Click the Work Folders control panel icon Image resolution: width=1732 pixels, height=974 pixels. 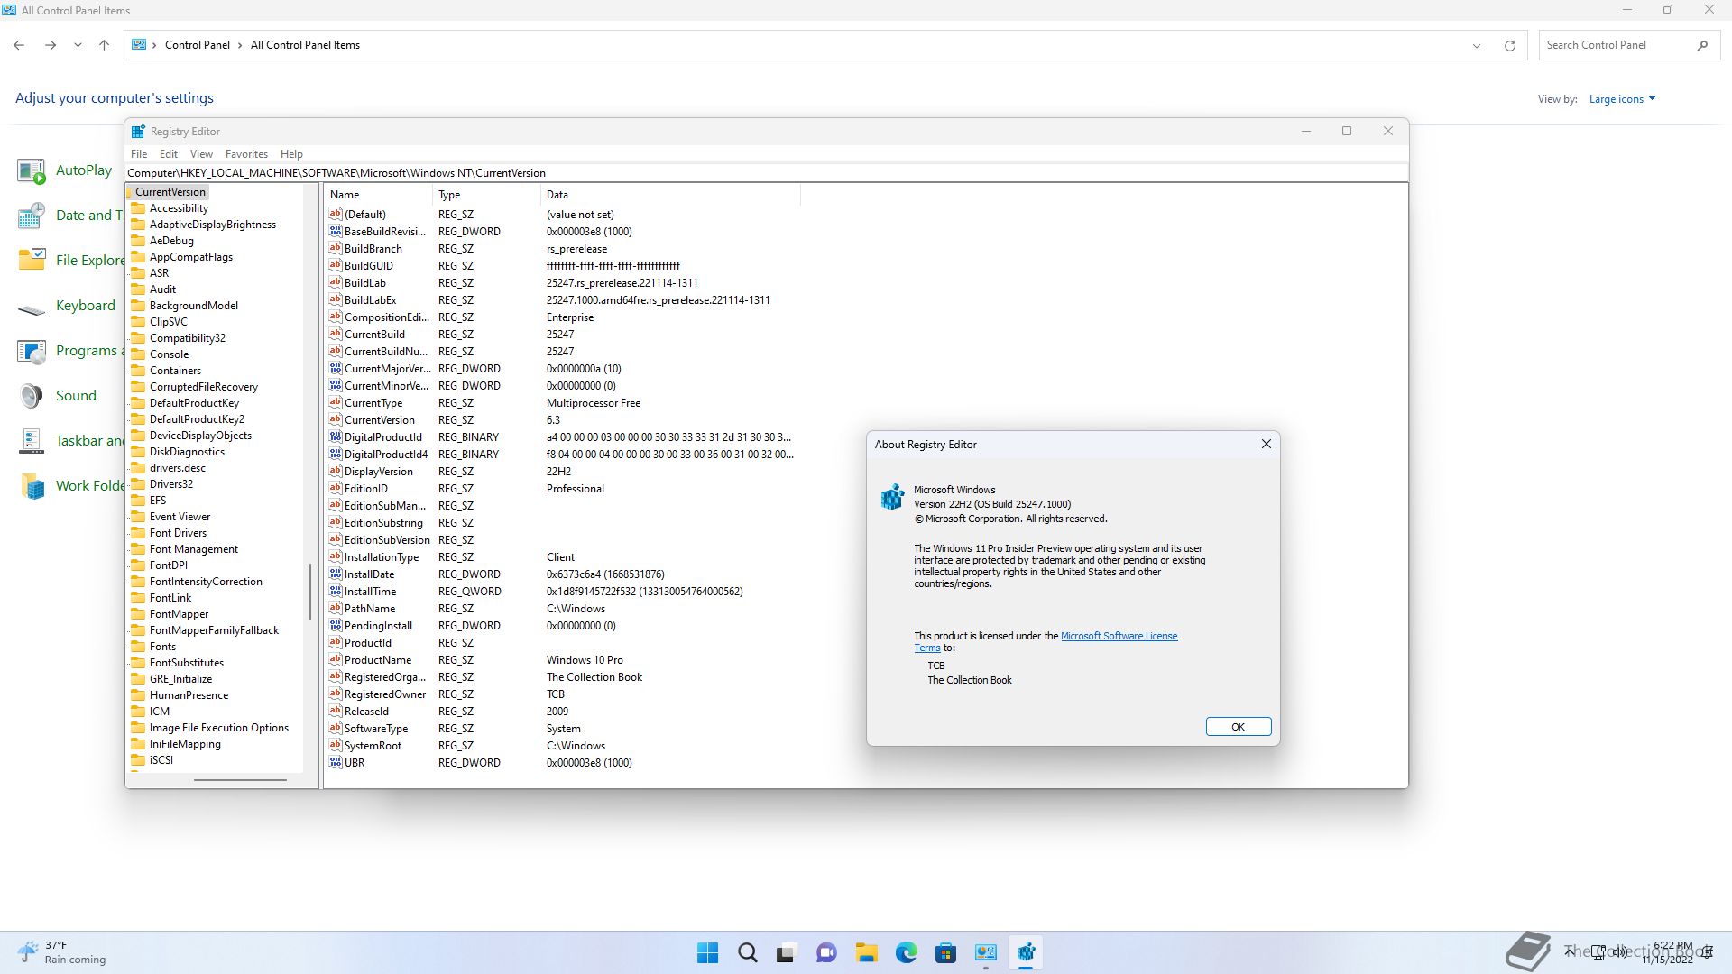(32, 486)
